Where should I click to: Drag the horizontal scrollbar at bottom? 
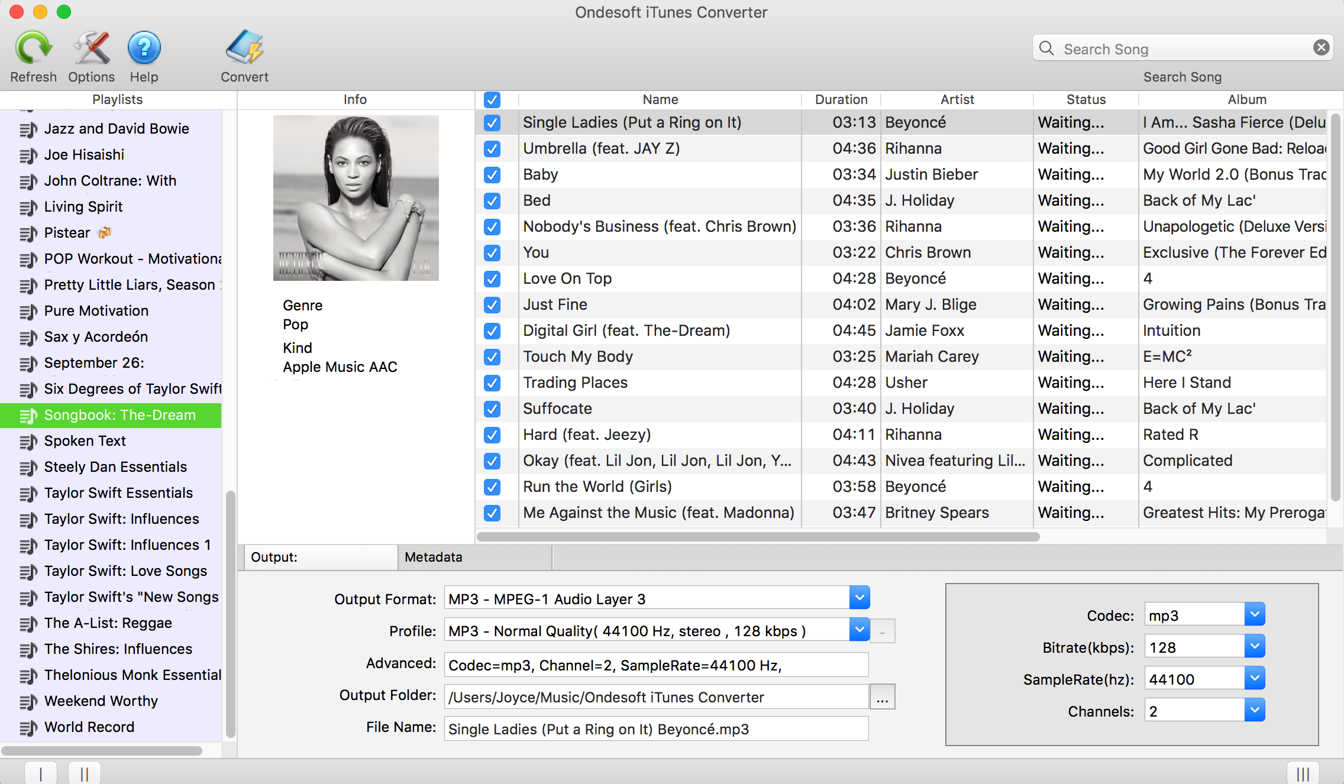coord(103,747)
